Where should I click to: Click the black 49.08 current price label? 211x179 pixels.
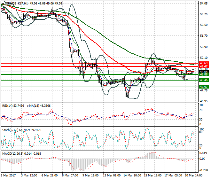click(204, 72)
